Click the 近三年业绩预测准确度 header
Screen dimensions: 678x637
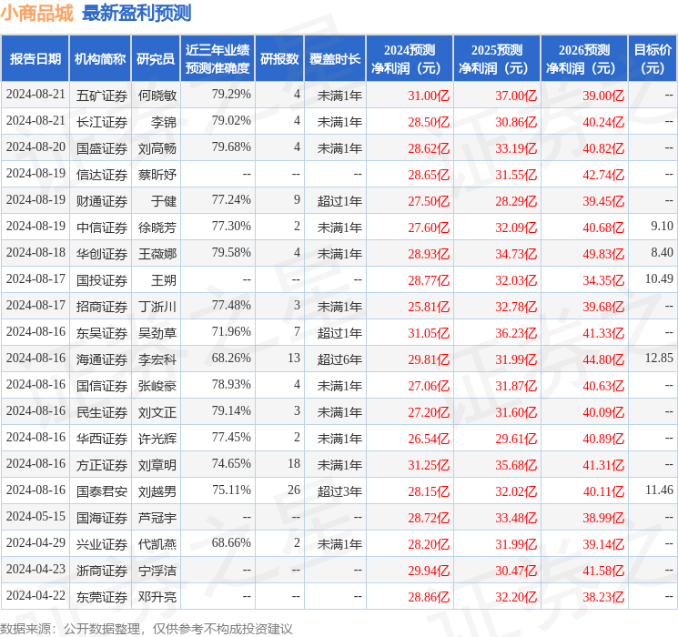click(x=218, y=59)
